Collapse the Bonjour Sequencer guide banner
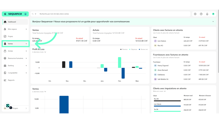 point(213,22)
